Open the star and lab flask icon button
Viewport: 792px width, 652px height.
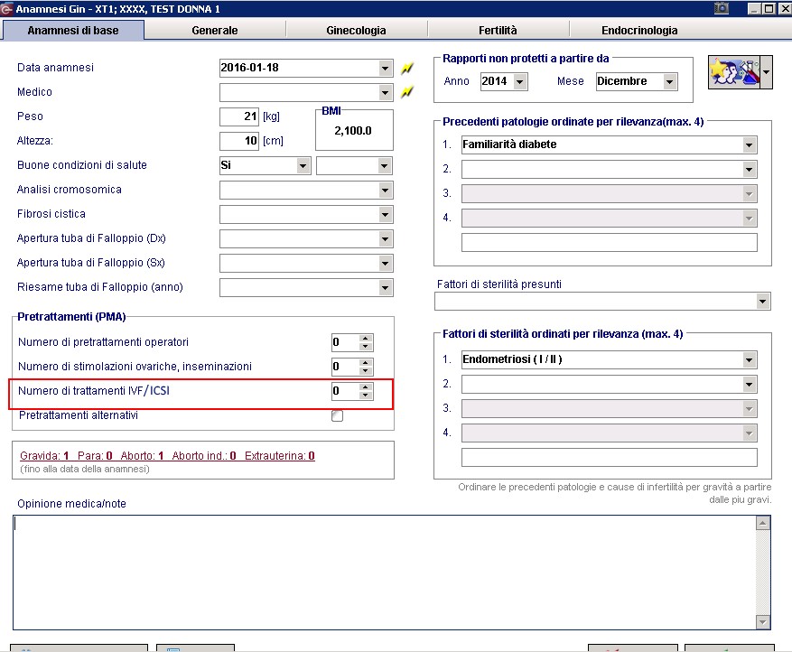tap(734, 72)
